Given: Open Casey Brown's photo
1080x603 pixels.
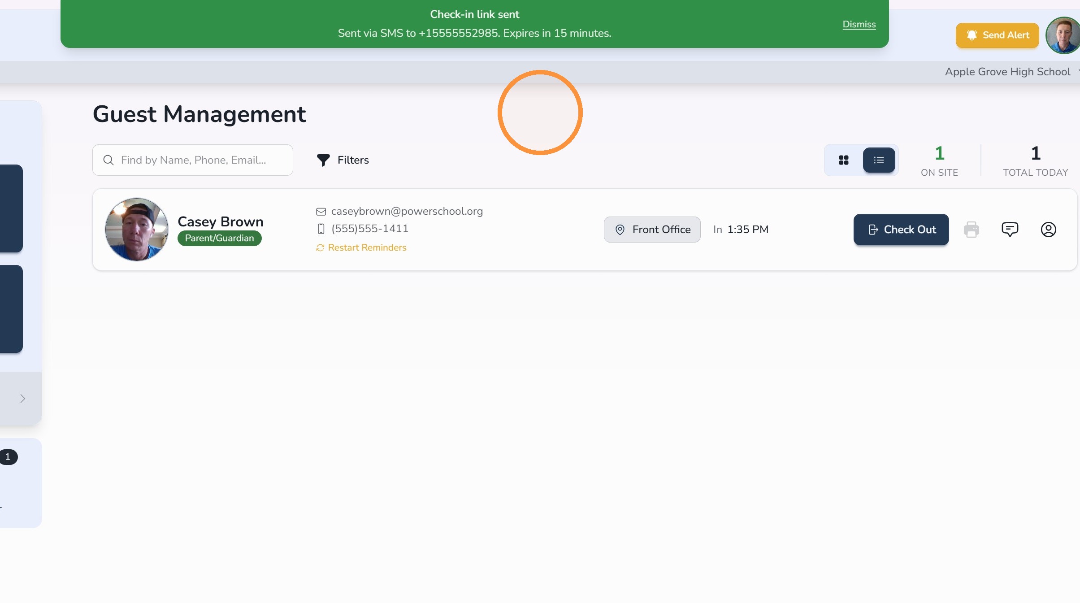Looking at the screenshot, I should click(x=137, y=230).
